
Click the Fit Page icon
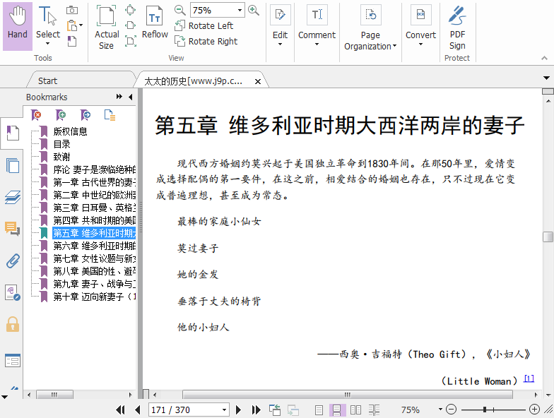[x=130, y=10]
